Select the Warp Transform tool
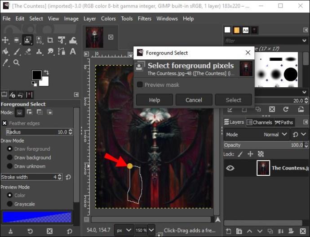310x237 pixels. coord(73,40)
